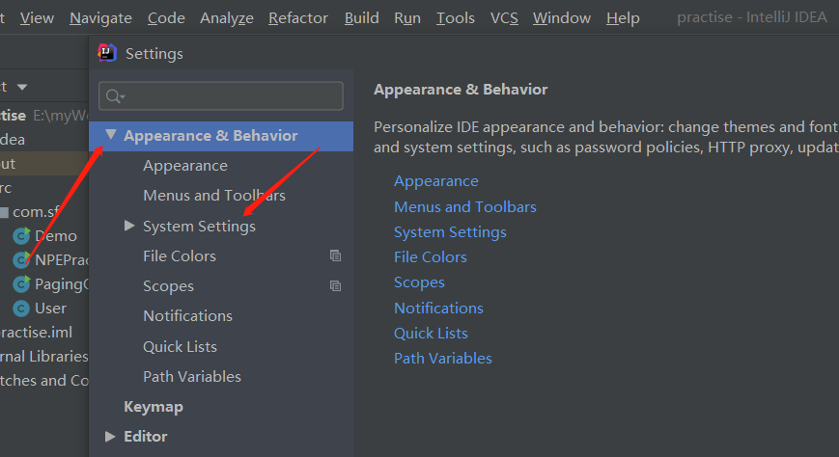This screenshot has width=839, height=457.
Task: Select the practise project root row
Action: (x=43, y=116)
